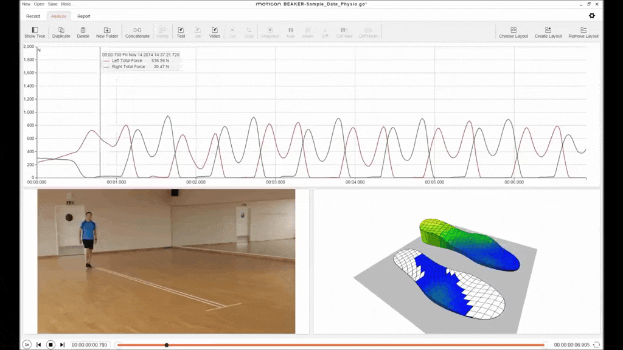623x350 pixels.
Task: Click Save in the top menu
Action: pos(53,4)
